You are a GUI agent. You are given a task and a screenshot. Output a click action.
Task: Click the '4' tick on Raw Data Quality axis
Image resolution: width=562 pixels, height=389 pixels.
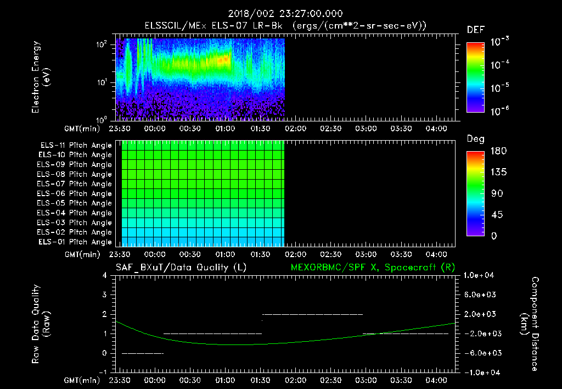(105, 276)
